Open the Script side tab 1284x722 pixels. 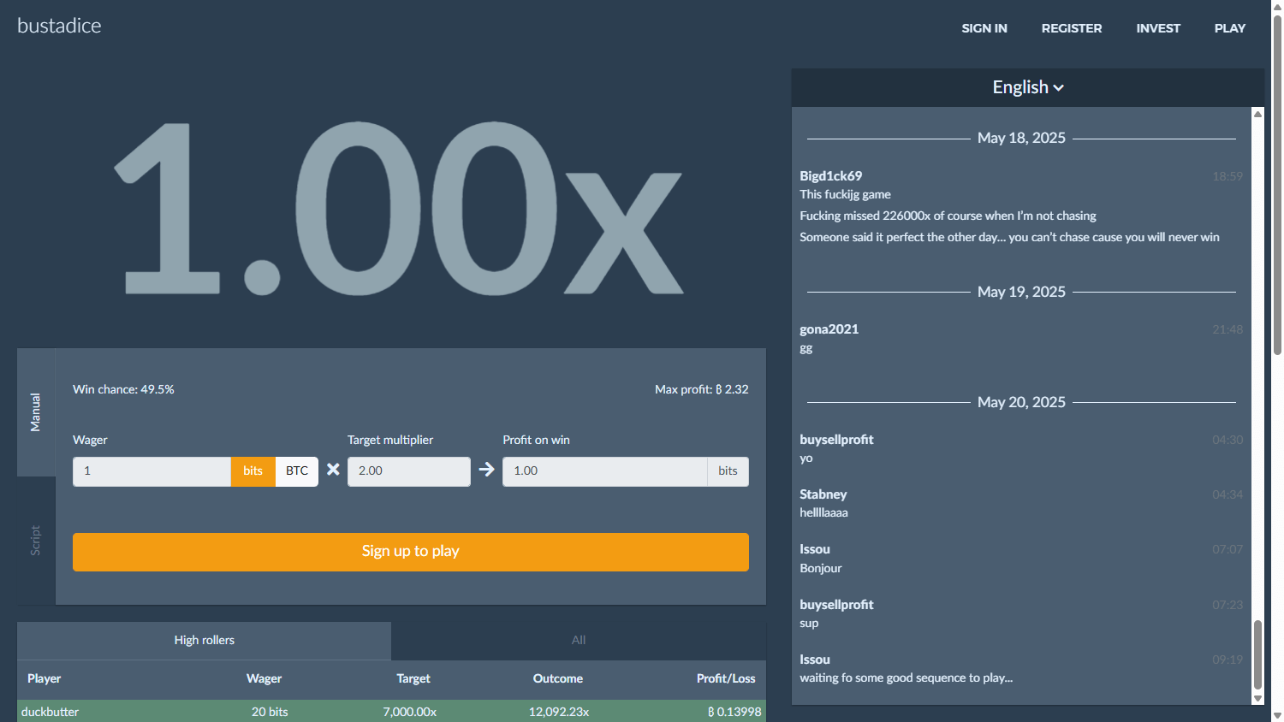click(x=36, y=541)
